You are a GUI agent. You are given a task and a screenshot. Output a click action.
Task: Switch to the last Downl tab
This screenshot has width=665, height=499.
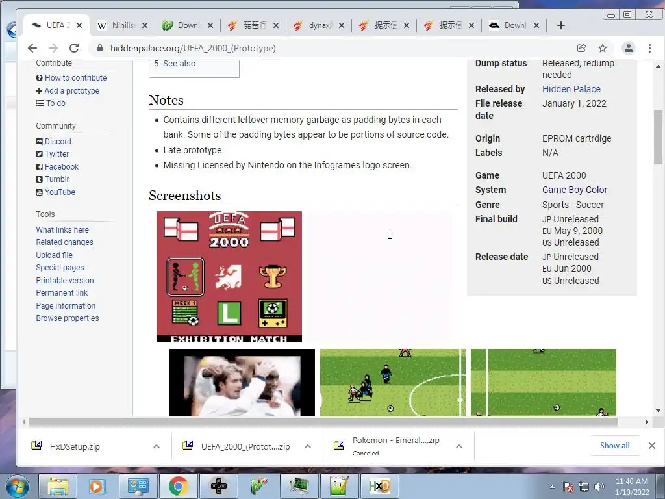pyautogui.click(x=514, y=25)
